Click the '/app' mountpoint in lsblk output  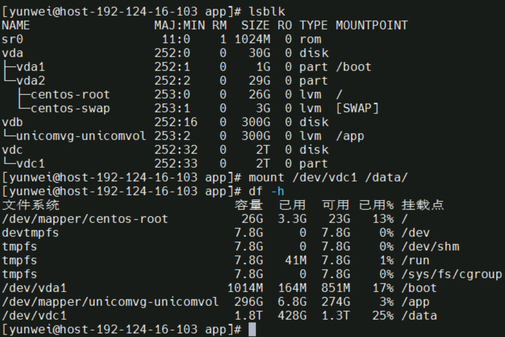(350, 136)
